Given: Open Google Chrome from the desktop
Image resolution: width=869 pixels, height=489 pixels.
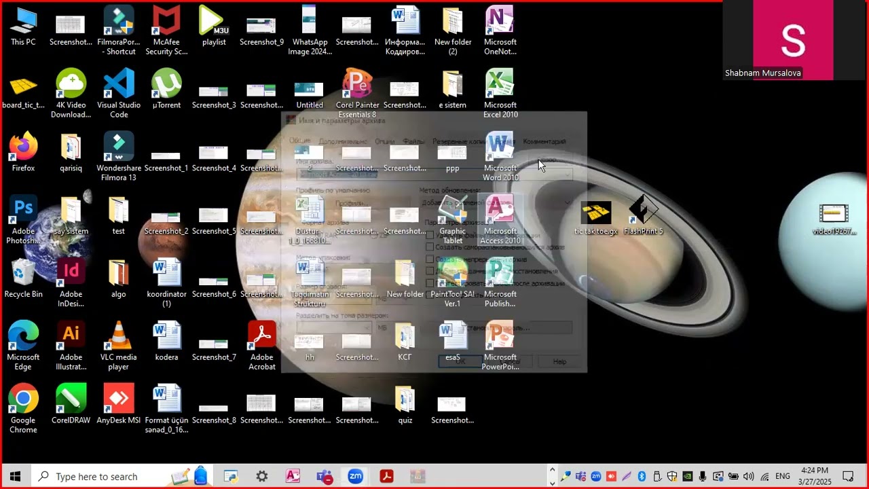Looking at the screenshot, I should coord(23,410).
